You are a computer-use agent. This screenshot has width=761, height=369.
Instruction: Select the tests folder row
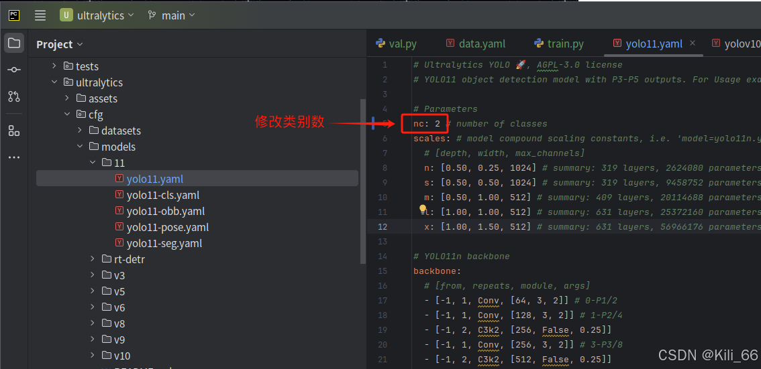point(197,66)
